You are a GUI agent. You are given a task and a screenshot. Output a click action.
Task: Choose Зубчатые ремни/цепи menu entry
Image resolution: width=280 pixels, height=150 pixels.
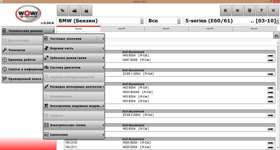coord(74,58)
